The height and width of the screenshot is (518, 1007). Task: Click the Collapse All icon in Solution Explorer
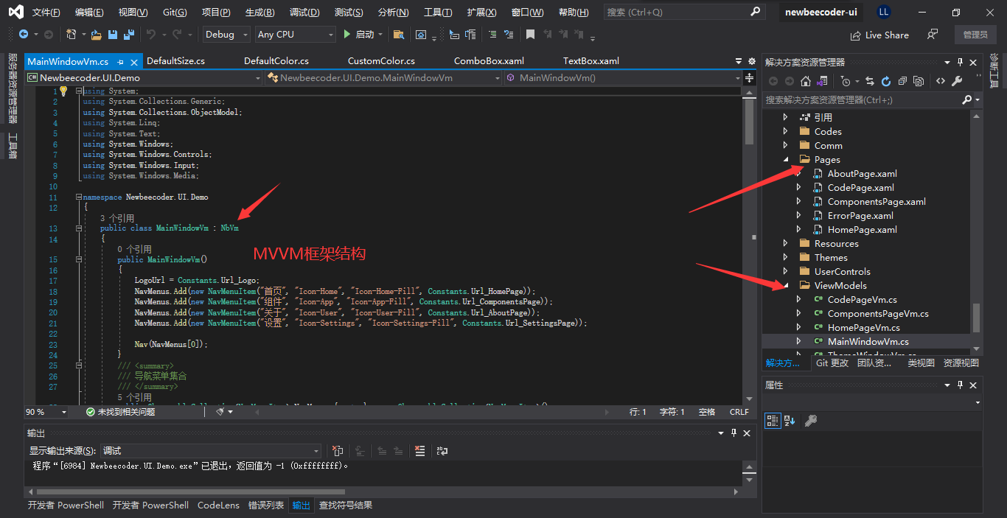(902, 81)
